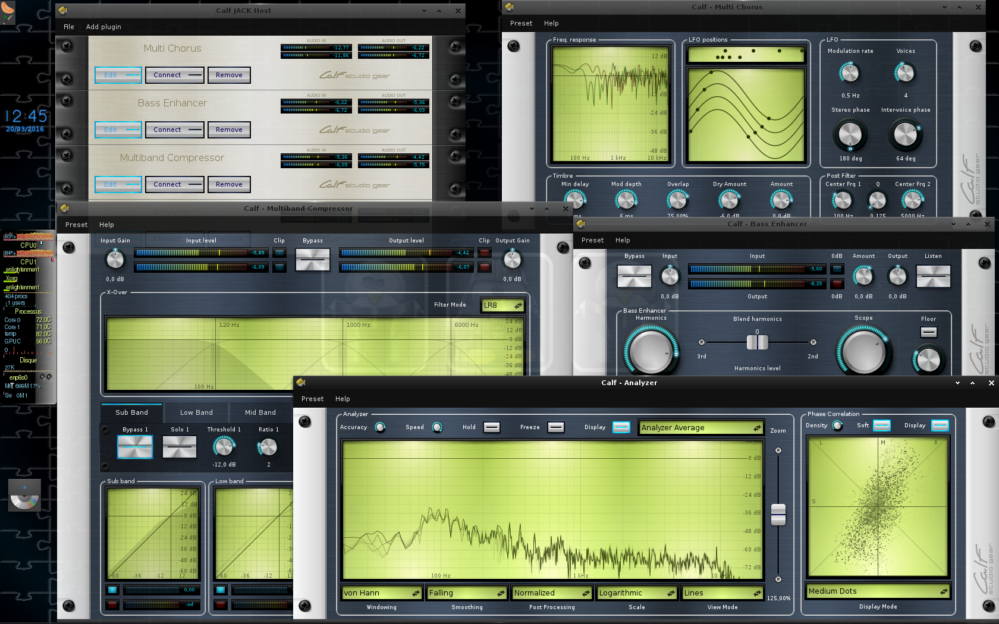The width and height of the screenshot is (999, 624).
Task: Click the Bass Enhancer window title icon
Action: (581, 223)
